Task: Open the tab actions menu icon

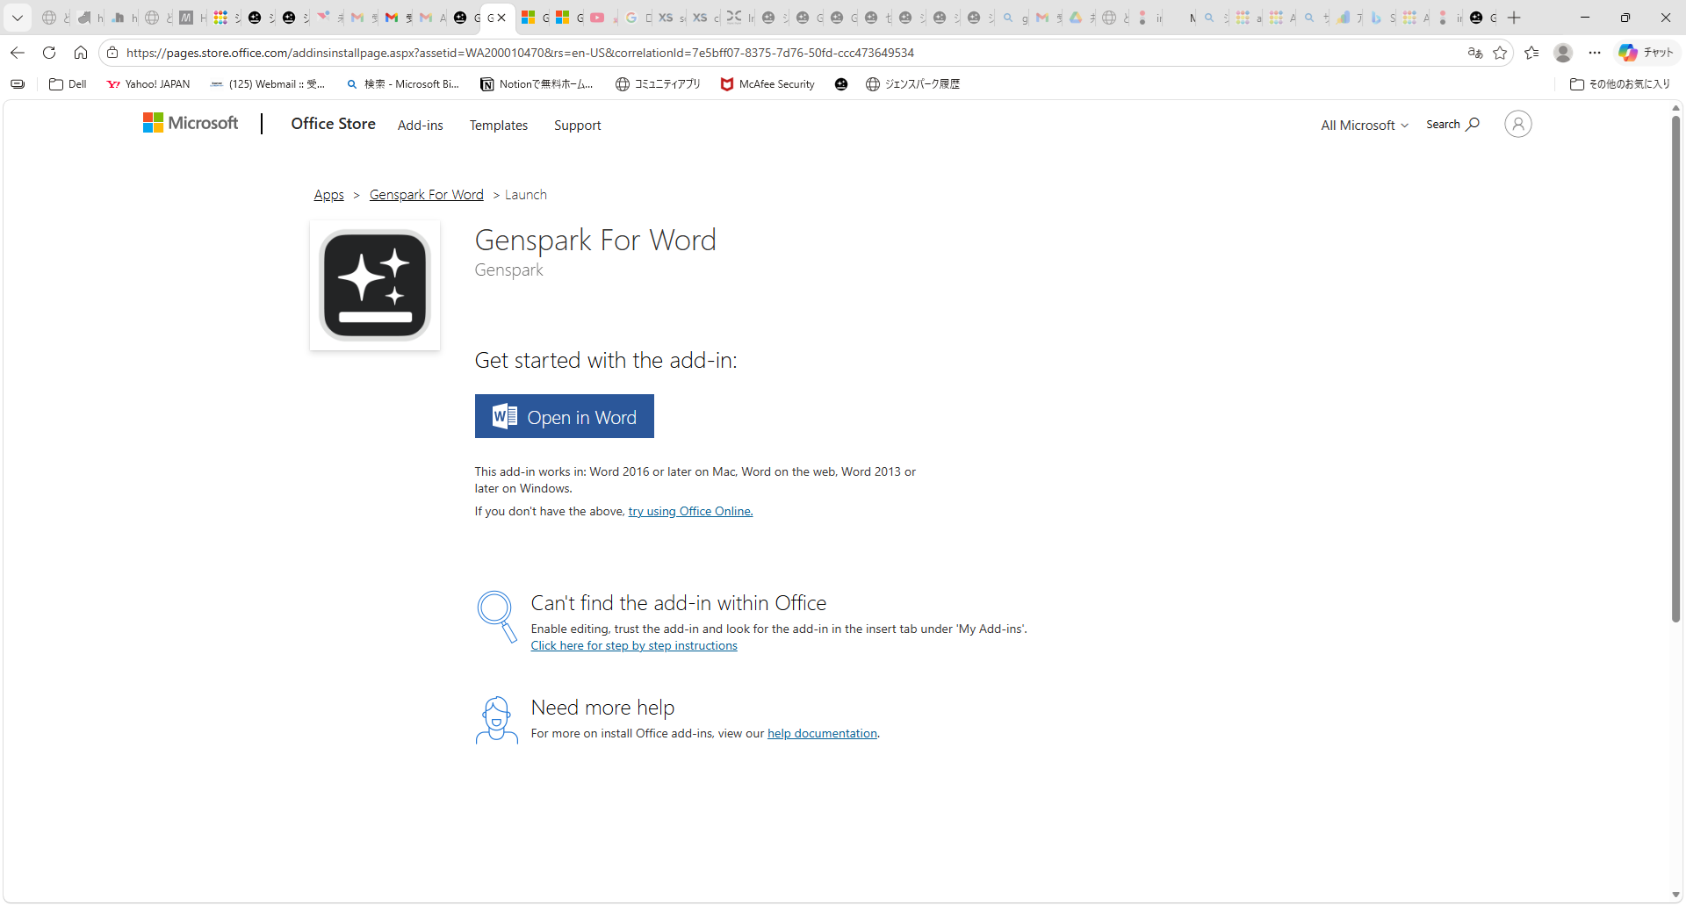Action: (17, 17)
